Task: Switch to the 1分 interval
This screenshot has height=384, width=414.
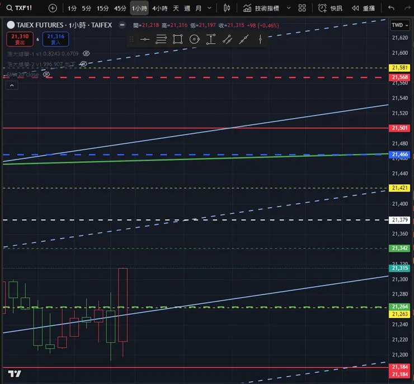Action: click(x=72, y=8)
